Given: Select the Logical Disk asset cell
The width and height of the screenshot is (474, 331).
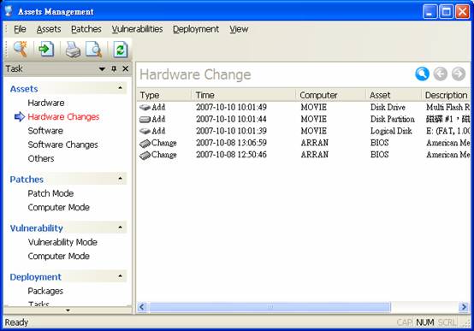Looking at the screenshot, I should pyautogui.click(x=391, y=131).
